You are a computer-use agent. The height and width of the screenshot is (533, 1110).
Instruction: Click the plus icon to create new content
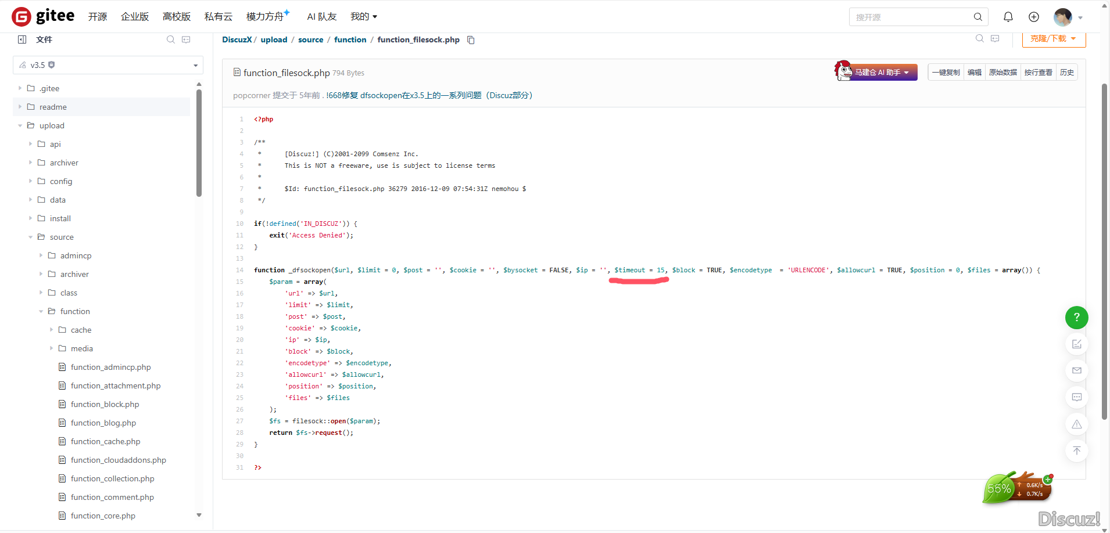coord(1034,17)
